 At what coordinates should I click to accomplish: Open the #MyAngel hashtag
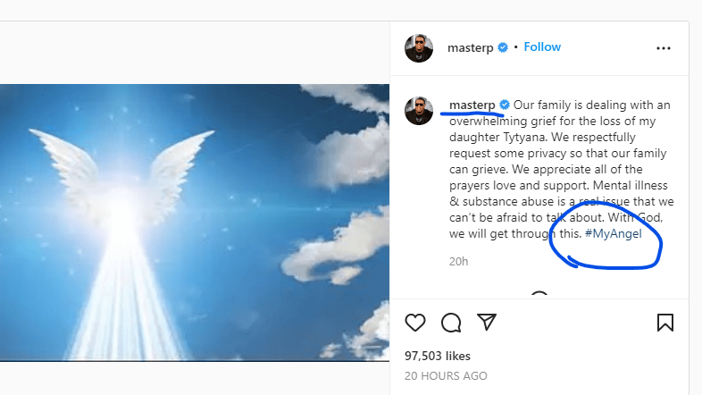click(x=614, y=235)
